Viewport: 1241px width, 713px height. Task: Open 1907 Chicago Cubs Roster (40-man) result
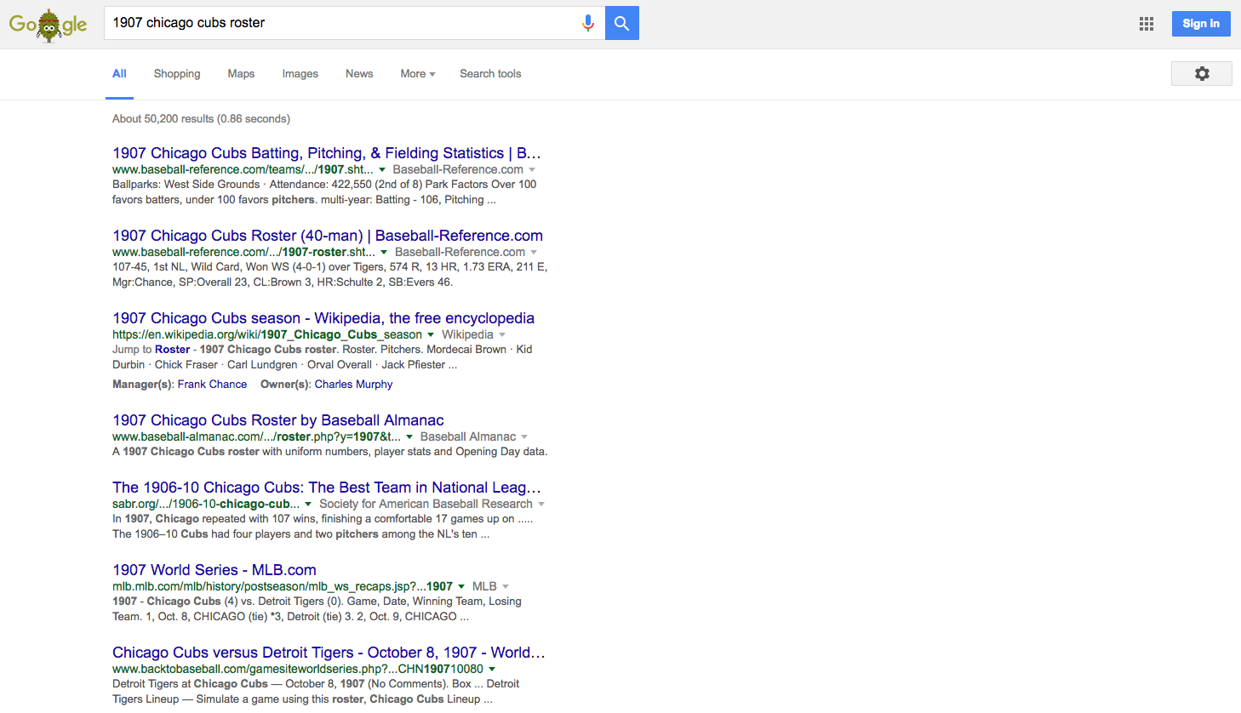328,236
